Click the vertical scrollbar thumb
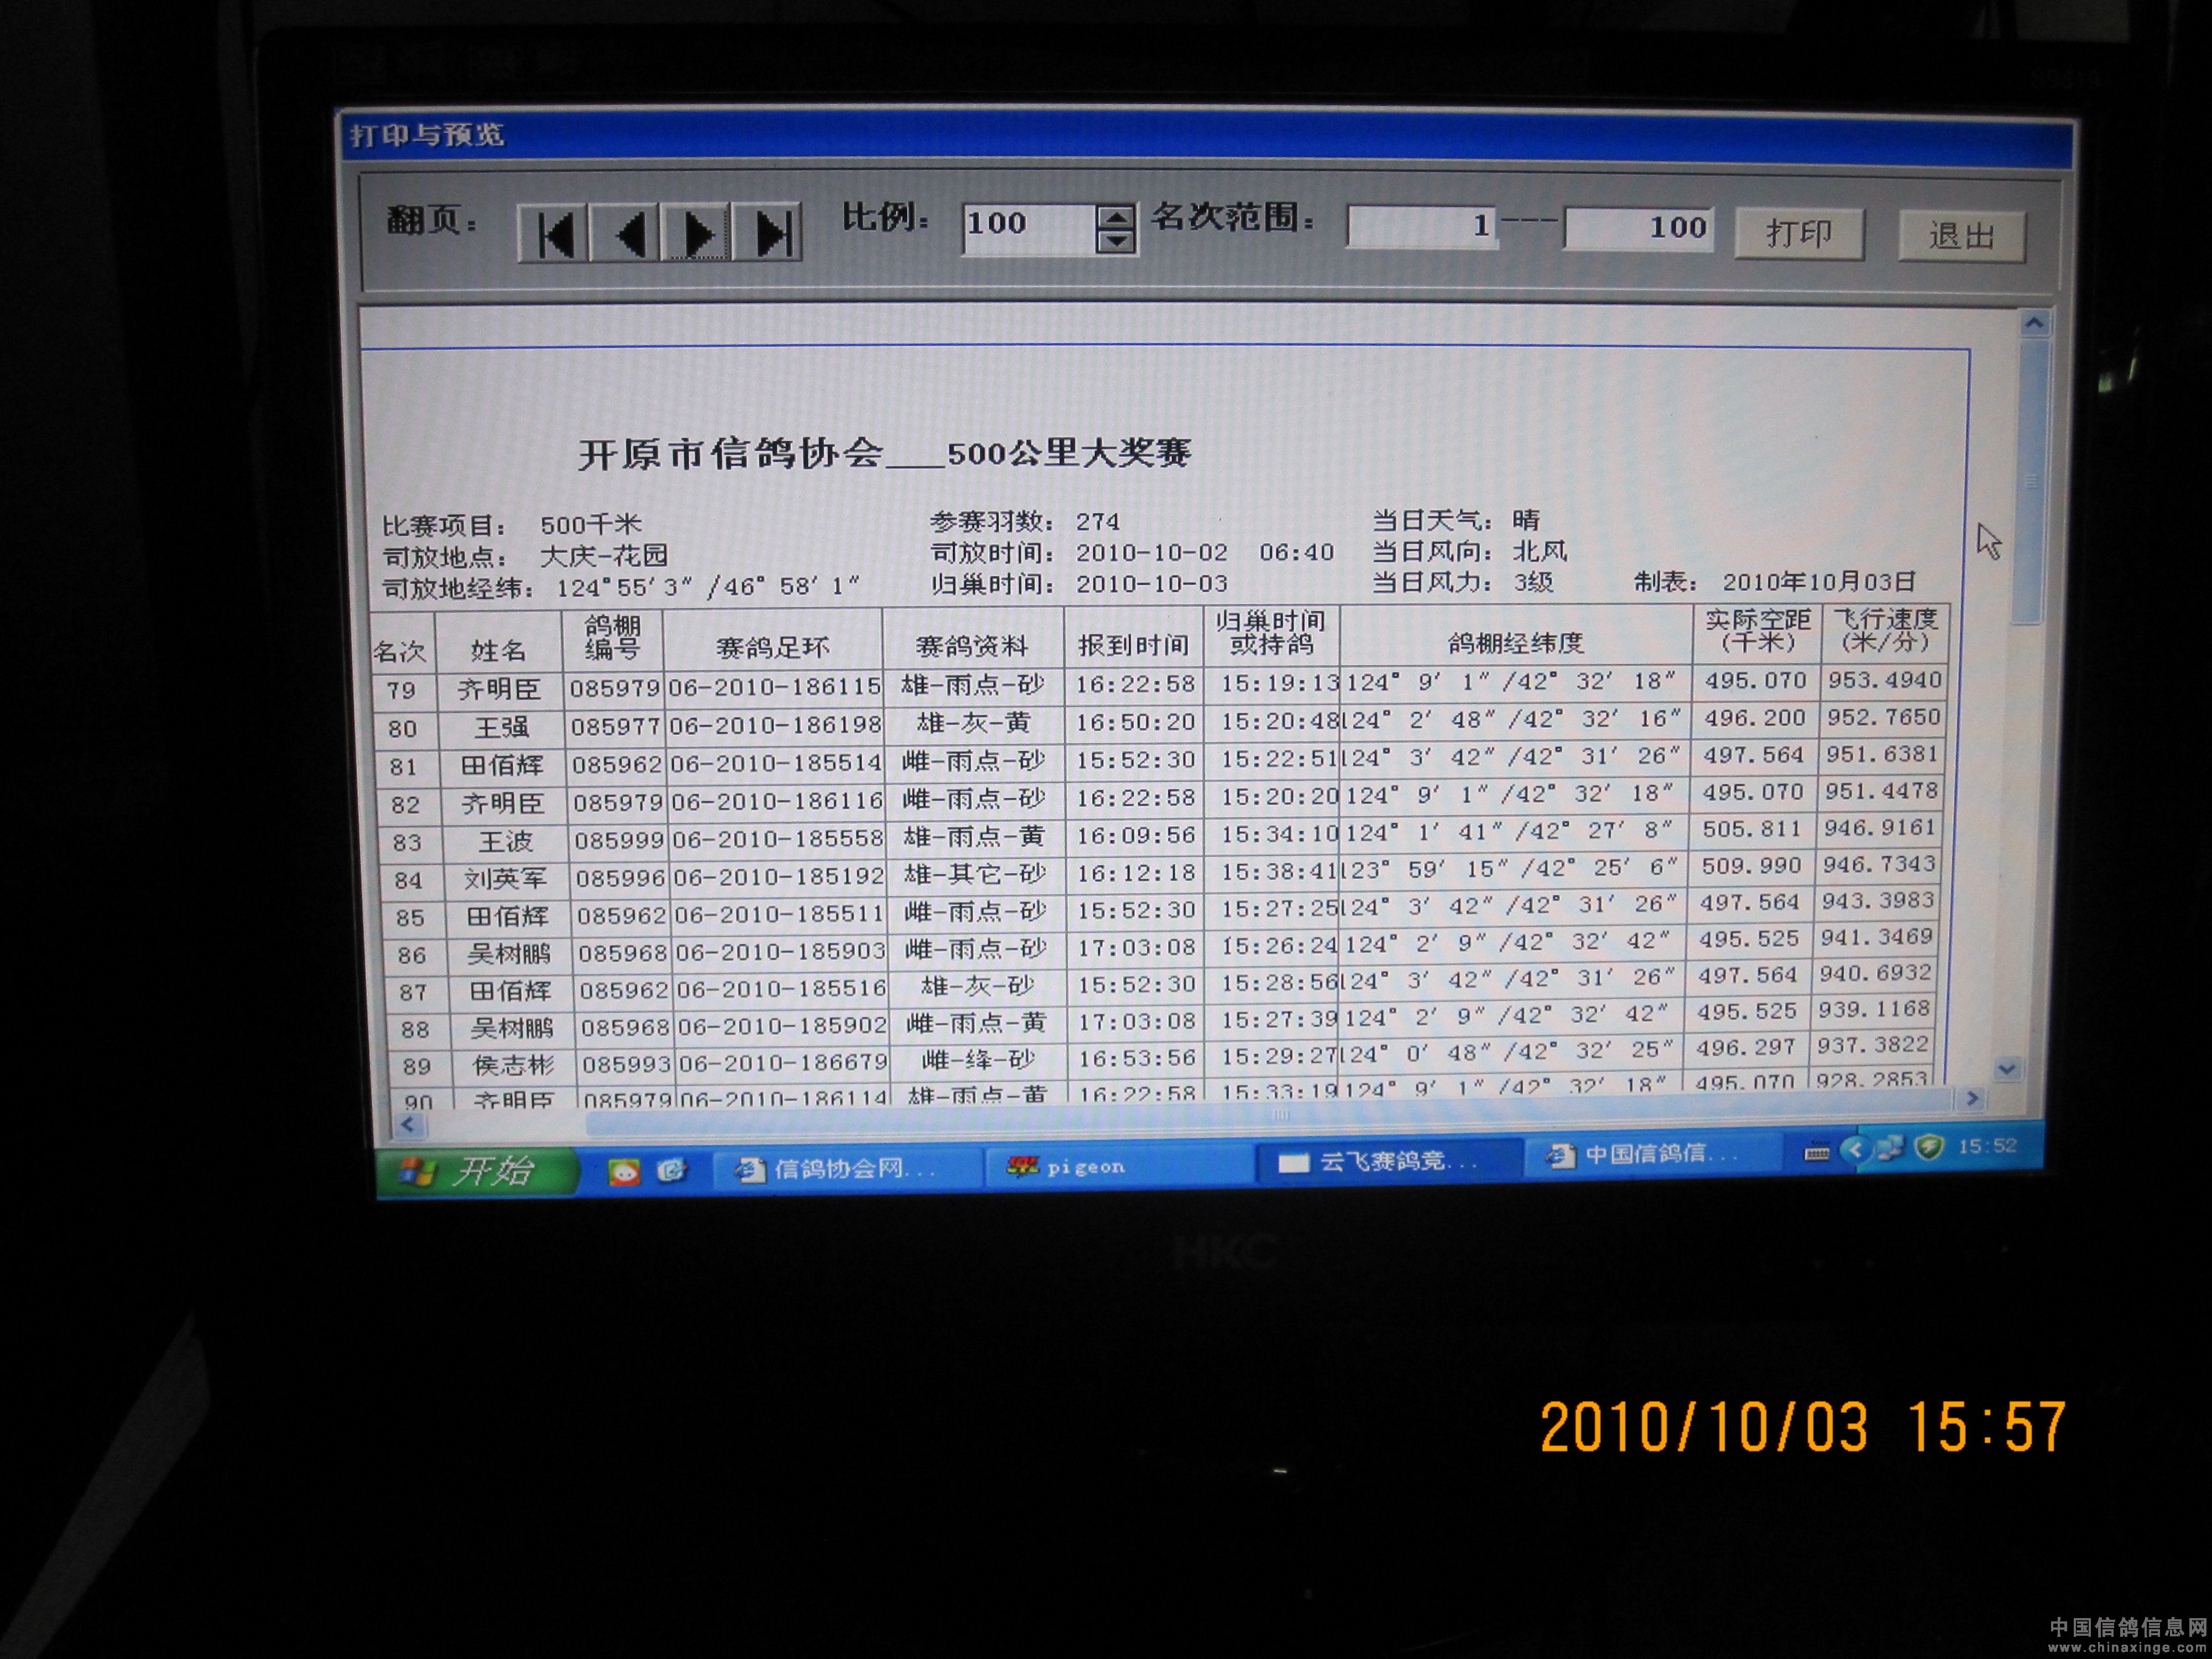This screenshot has width=2212, height=1659. [x=2029, y=482]
